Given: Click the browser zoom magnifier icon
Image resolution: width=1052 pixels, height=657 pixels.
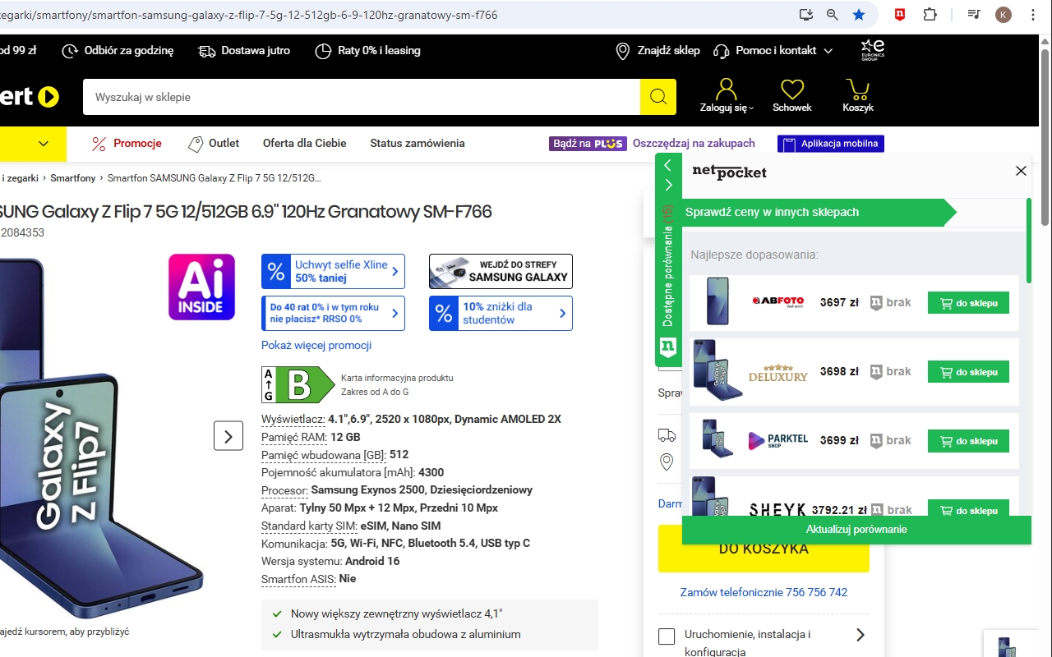Looking at the screenshot, I should 833,15.
